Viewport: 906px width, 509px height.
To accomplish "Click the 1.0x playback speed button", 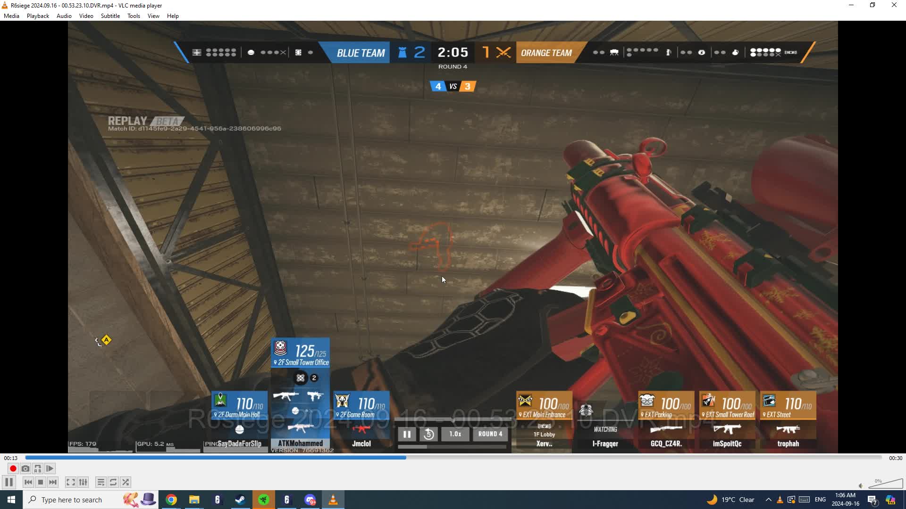I will tap(454, 434).
